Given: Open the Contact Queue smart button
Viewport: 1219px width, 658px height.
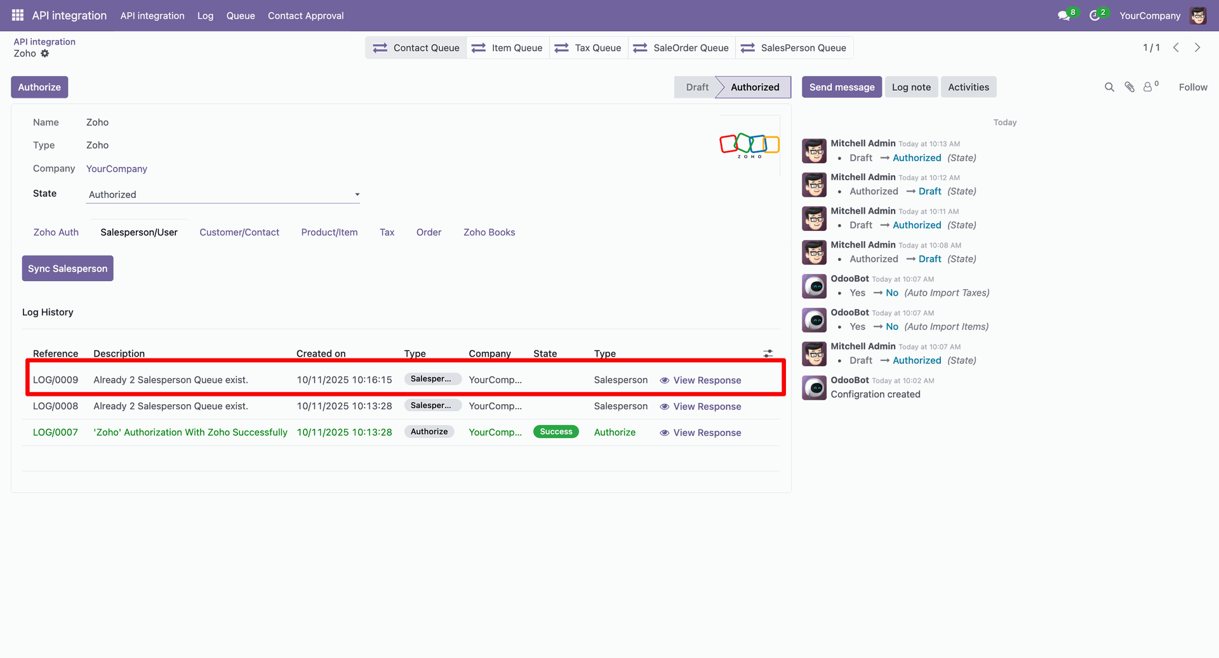Looking at the screenshot, I should [416, 48].
